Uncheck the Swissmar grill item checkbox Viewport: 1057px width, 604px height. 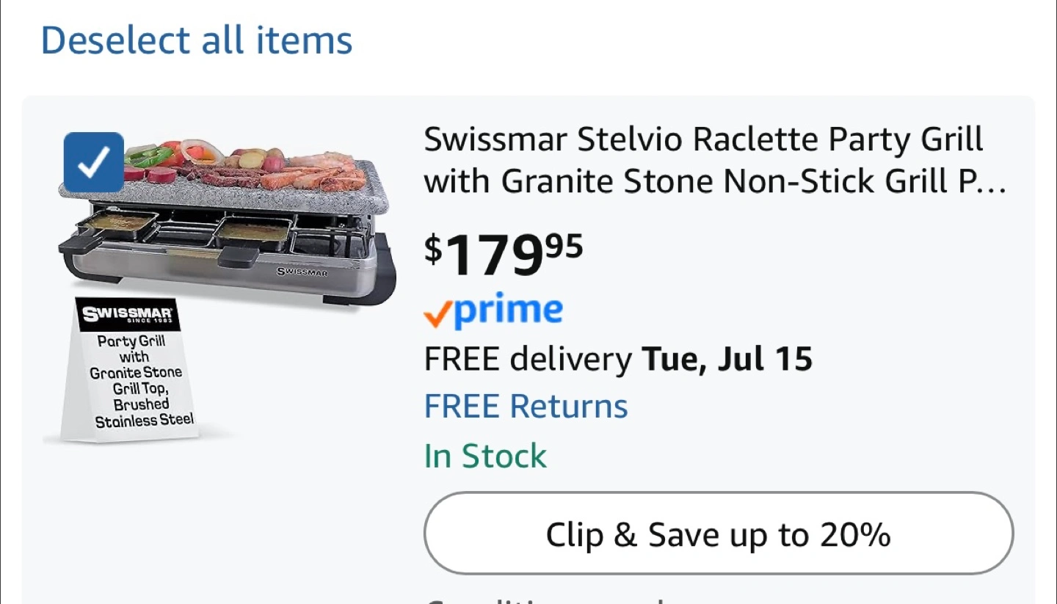click(93, 162)
